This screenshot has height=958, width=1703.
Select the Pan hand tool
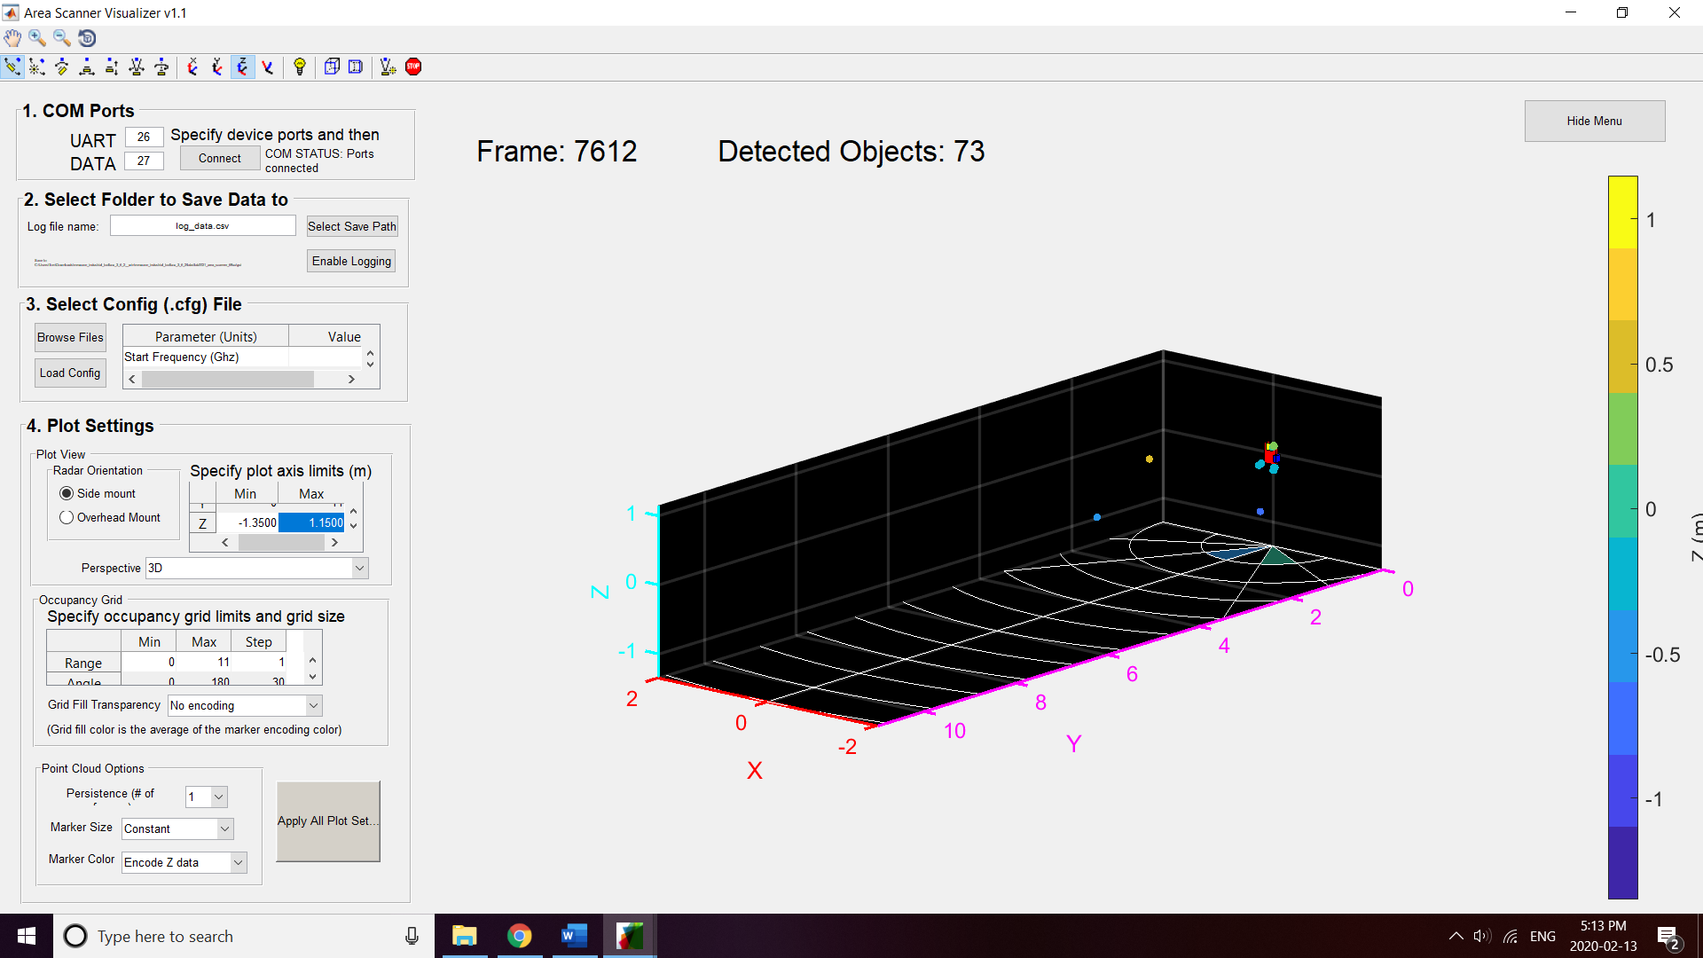click(12, 38)
